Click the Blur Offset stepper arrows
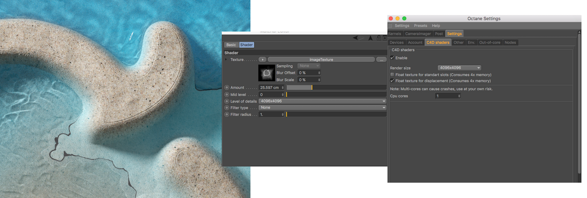Screen dimensions: 587x198 [319, 73]
